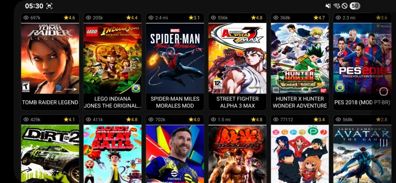Open Hunter X Hunter Wonder Adventure title

point(300,102)
